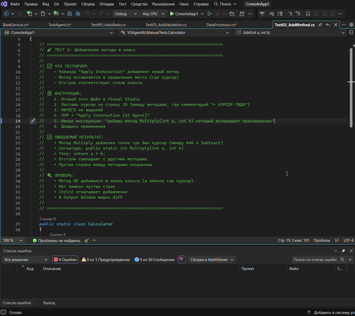
Task: Click the Save file icon
Action: tap(69, 14)
